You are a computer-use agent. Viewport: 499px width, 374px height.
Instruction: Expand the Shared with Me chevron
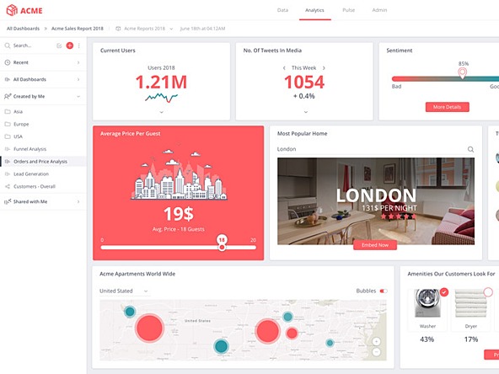[78, 201]
